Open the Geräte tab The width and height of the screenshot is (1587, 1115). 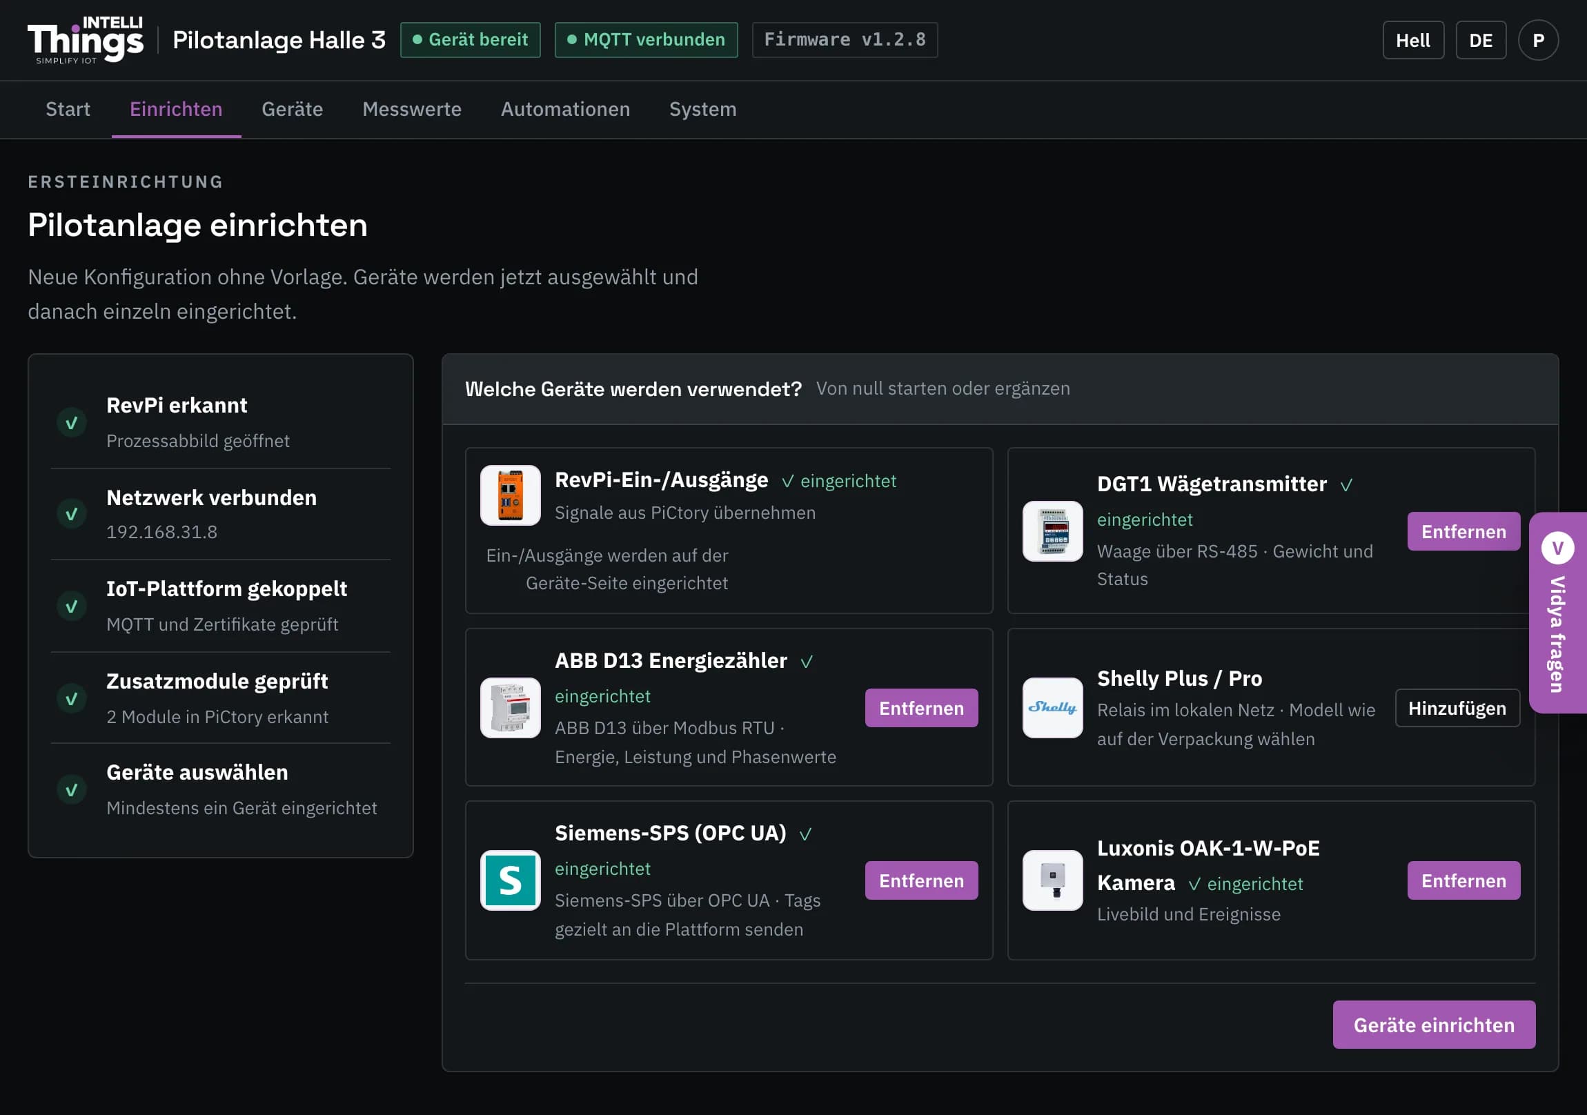[x=293, y=109]
